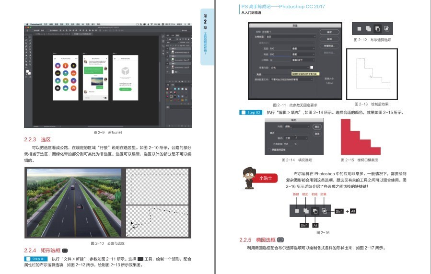Open the contents dropdown in the Fill dialog
Image resolution: width=431 pixels, height=274 pixels.
[x=297, y=126]
